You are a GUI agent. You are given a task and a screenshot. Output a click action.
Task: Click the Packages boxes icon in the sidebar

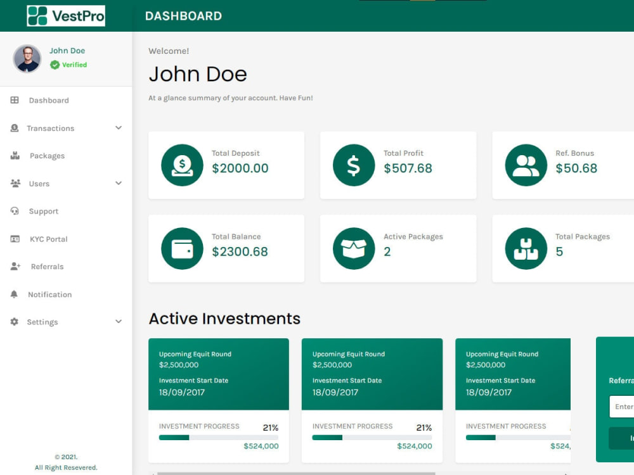tap(15, 156)
